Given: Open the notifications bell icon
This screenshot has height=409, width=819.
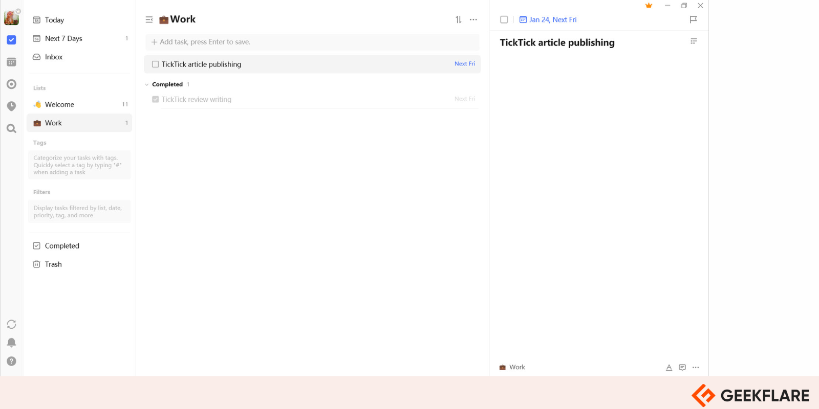Looking at the screenshot, I should point(11,343).
